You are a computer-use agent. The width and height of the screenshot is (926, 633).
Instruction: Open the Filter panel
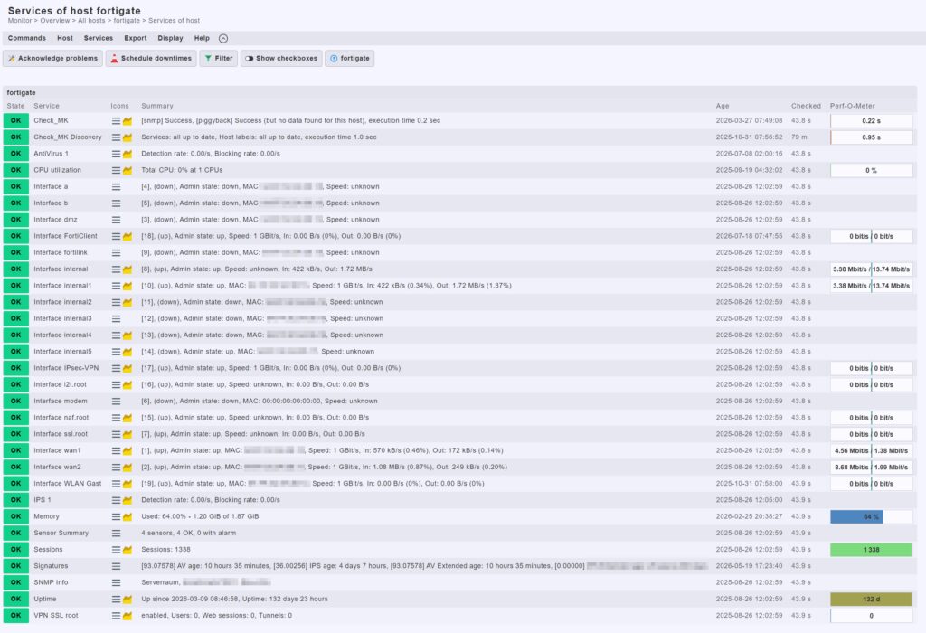point(219,59)
